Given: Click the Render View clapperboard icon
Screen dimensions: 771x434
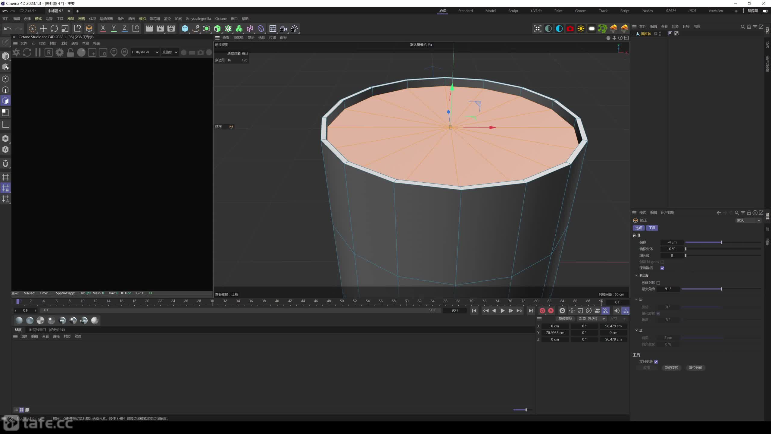Looking at the screenshot, I should [149, 29].
